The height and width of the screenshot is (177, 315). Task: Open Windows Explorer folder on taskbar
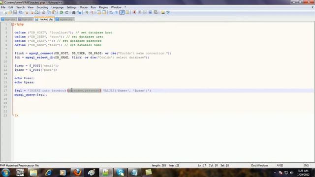[x=33, y=173]
